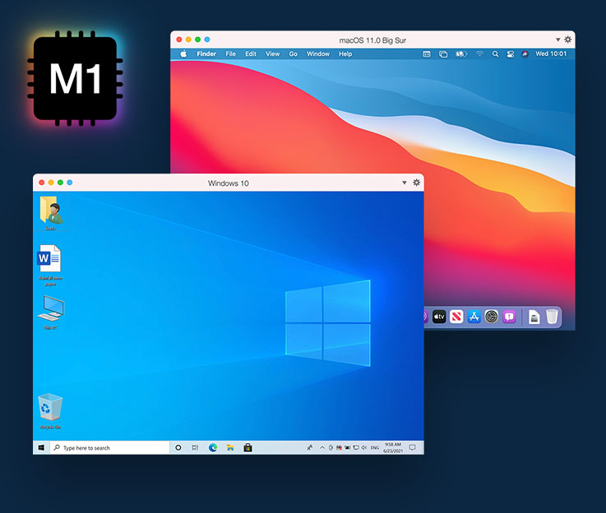Select the This PC desktop icon

click(51, 312)
